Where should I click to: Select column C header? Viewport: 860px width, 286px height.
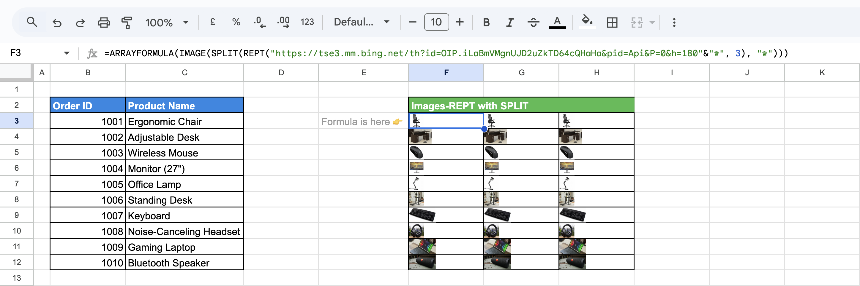coord(184,73)
